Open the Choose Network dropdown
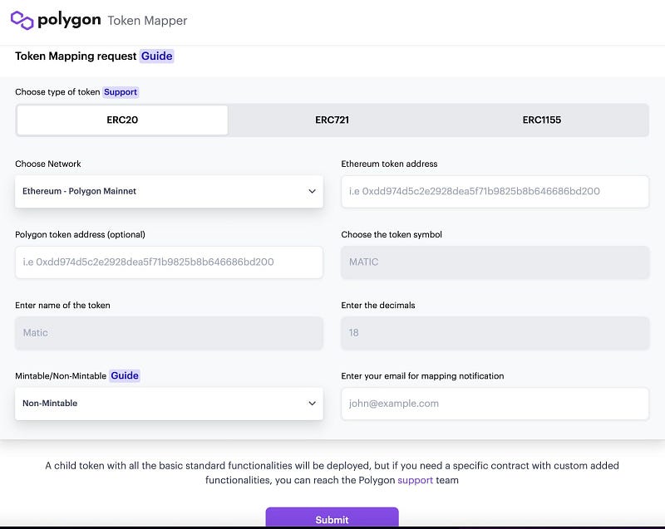The image size is (665, 529). [x=169, y=192]
